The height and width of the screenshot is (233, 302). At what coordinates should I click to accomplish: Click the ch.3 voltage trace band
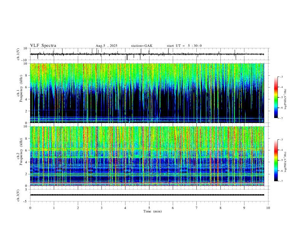point(147,195)
